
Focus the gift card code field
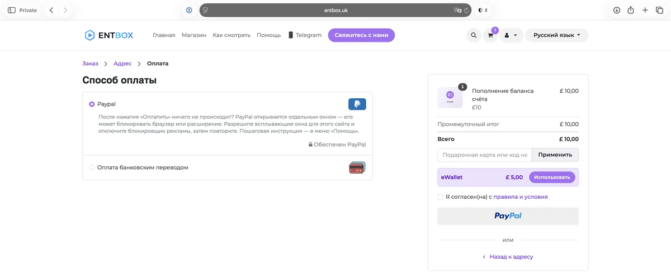click(x=484, y=155)
